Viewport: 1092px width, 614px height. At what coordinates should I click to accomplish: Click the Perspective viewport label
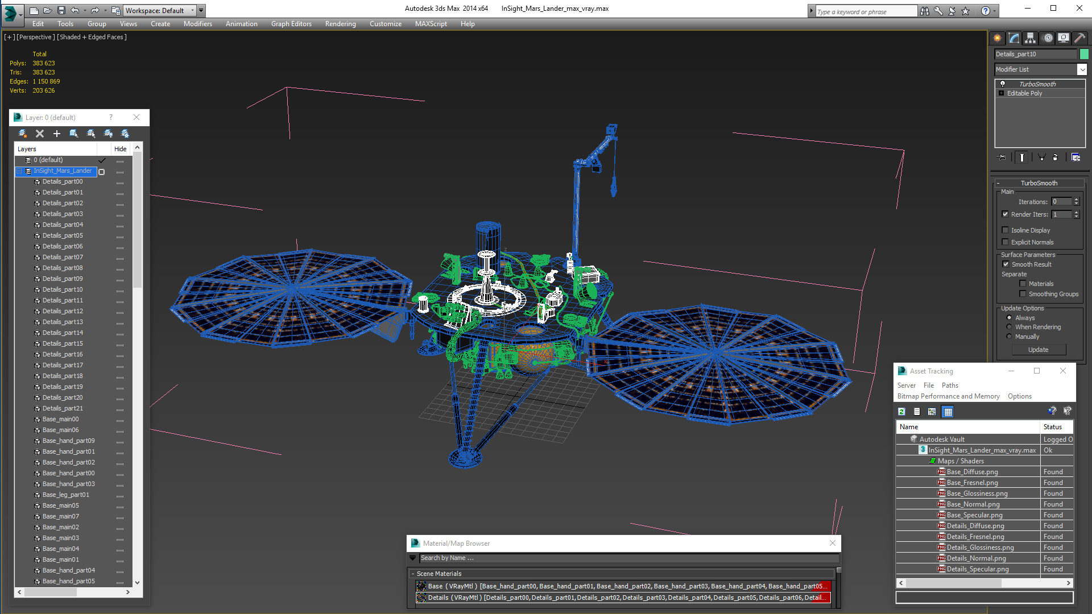(36, 37)
